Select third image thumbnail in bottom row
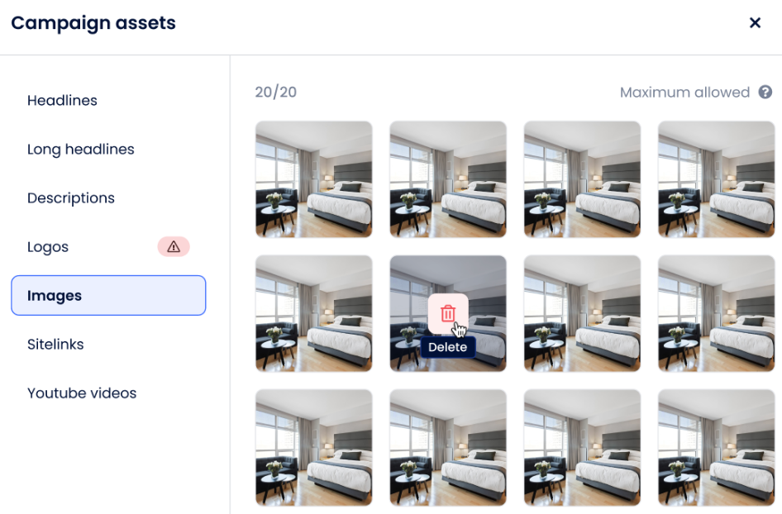782x514 pixels. [583, 448]
